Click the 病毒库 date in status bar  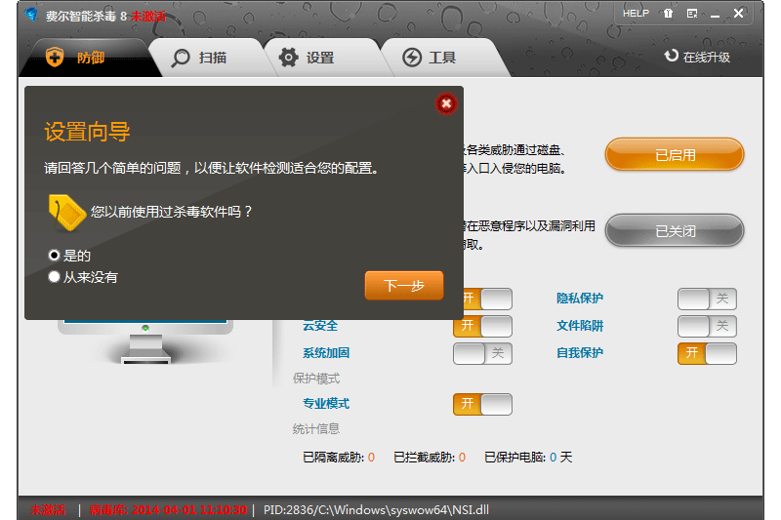(168, 509)
